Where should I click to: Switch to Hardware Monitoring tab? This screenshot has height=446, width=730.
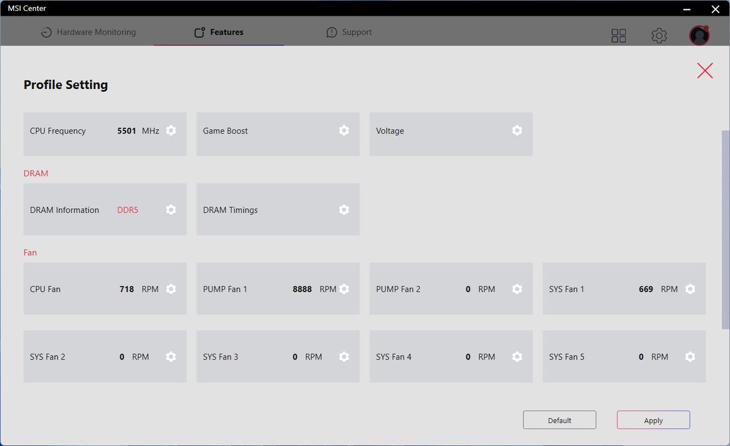pyautogui.click(x=88, y=32)
